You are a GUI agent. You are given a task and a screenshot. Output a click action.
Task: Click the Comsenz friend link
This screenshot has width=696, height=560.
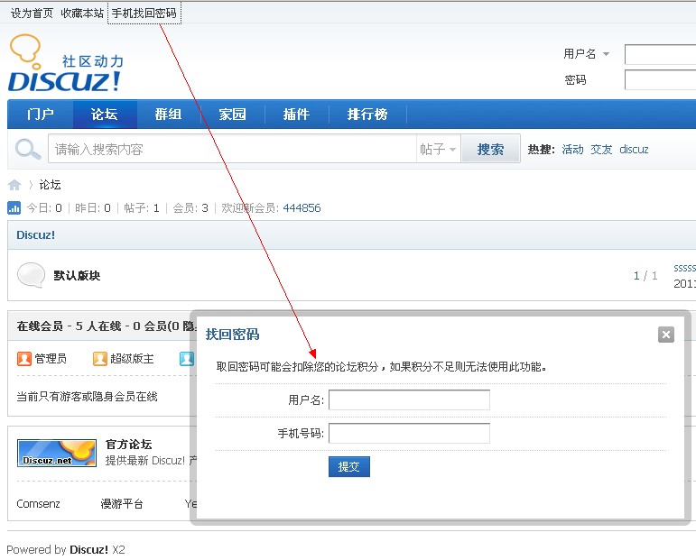[38, 504]
